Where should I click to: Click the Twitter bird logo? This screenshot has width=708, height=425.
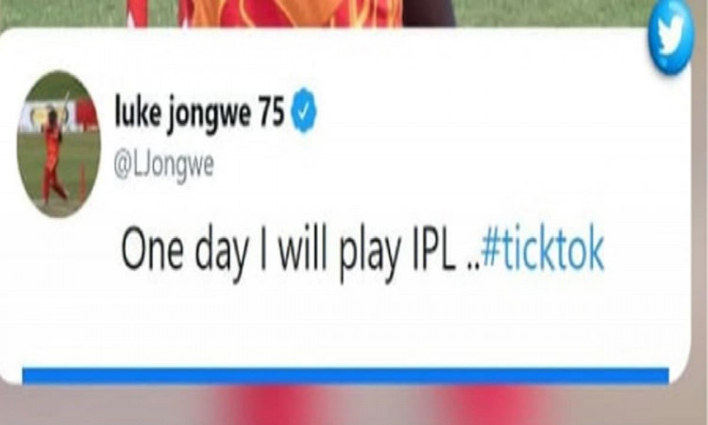[x=670, y=36]
